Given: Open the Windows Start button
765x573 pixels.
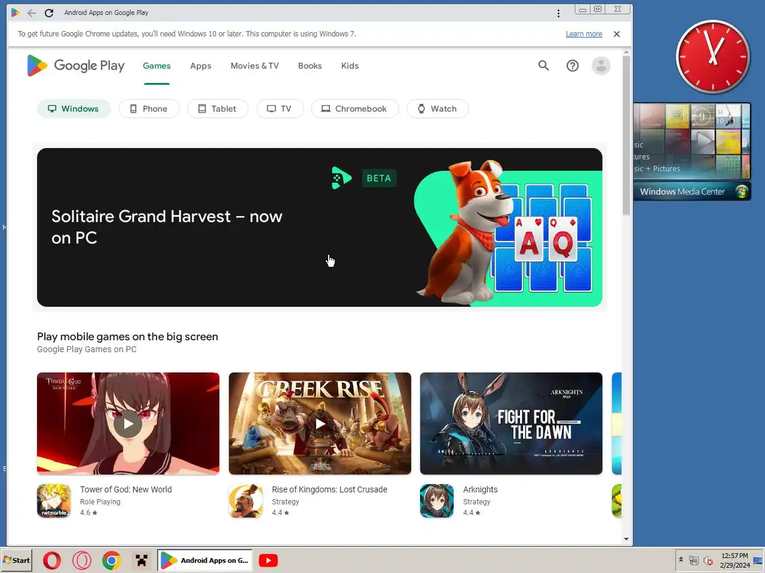Looking at the screenshot, I should pyautogui.click(x=16, y=560).
